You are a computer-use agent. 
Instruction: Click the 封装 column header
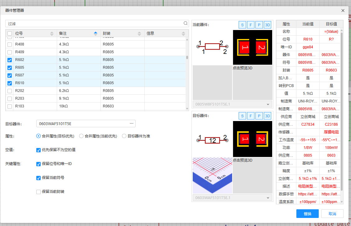118,33
